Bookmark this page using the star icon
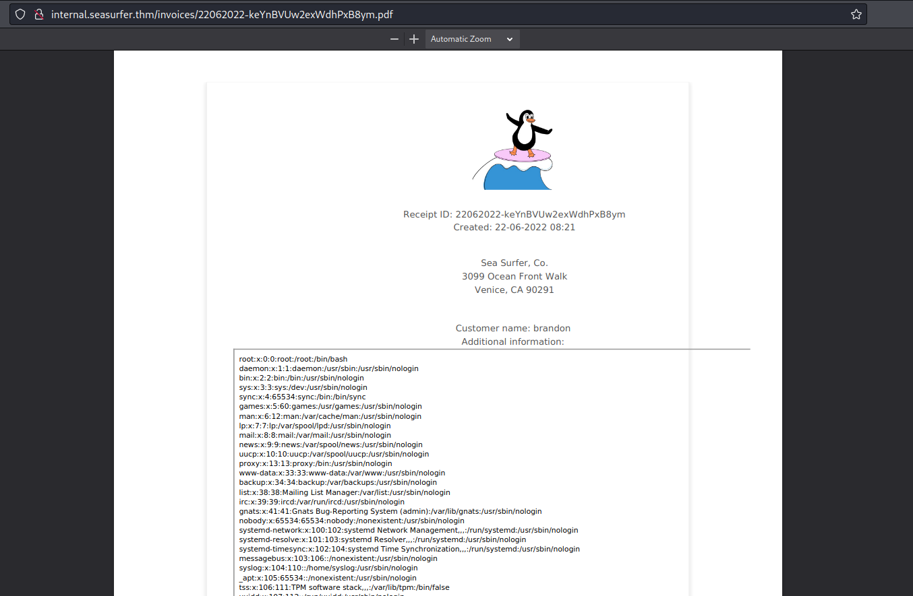Screen dimensions: 913x596 coord(856,14)
